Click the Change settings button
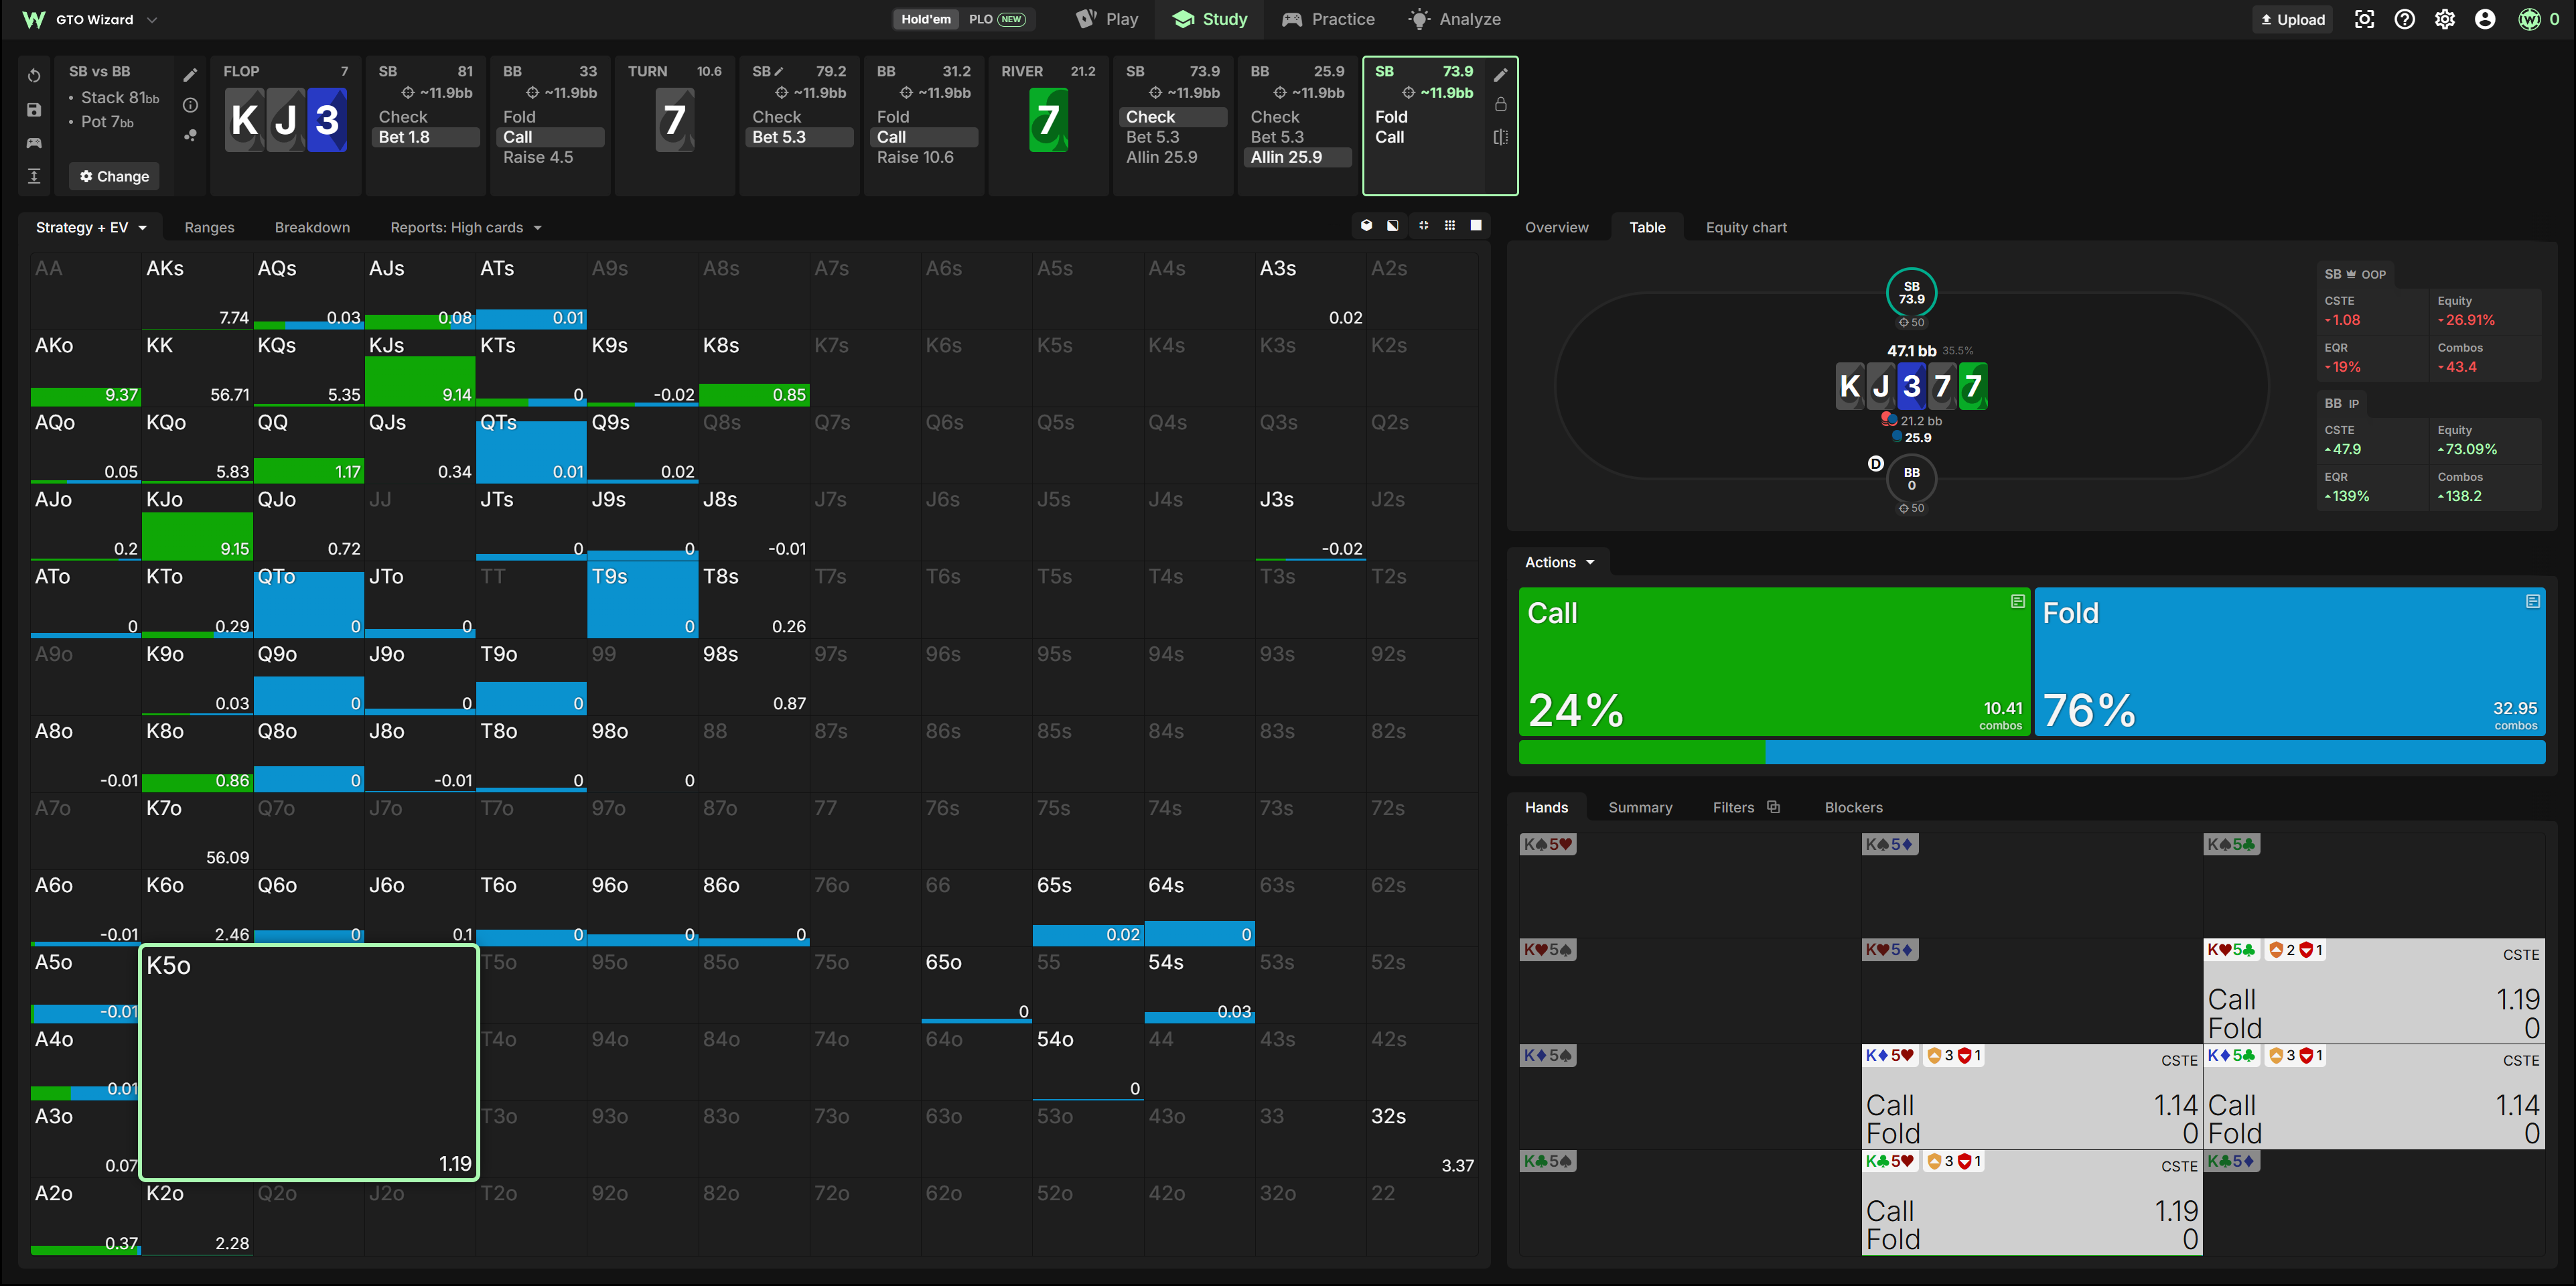 tap(114, 176)
